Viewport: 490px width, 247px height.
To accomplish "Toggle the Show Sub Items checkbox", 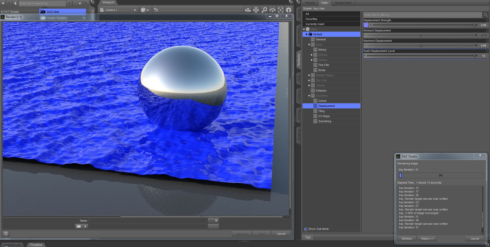I will click(305, 229).
